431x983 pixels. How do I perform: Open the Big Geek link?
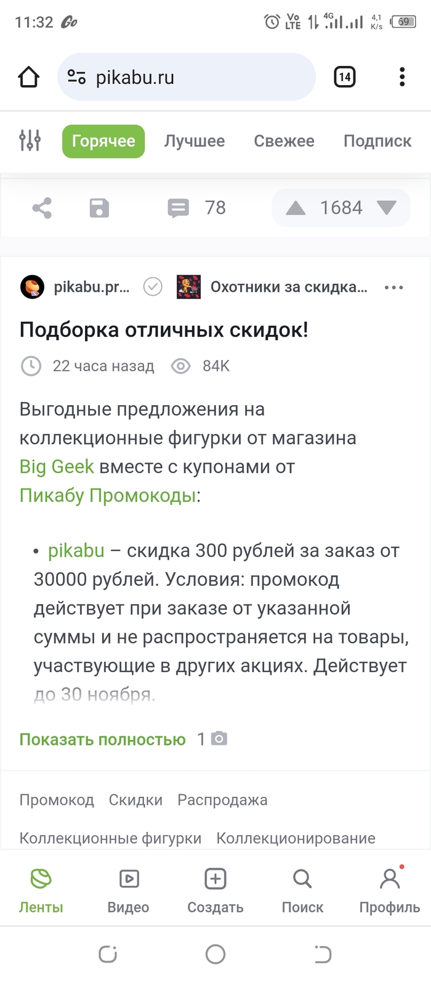pos(57,467)
